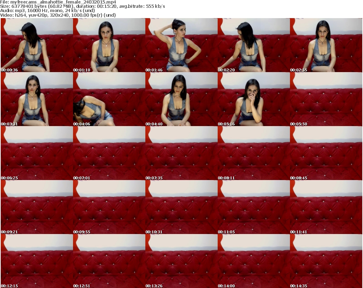
Task: Select the thumbnail timestamped 00:10:31
Action: click(x=181, y=207)
